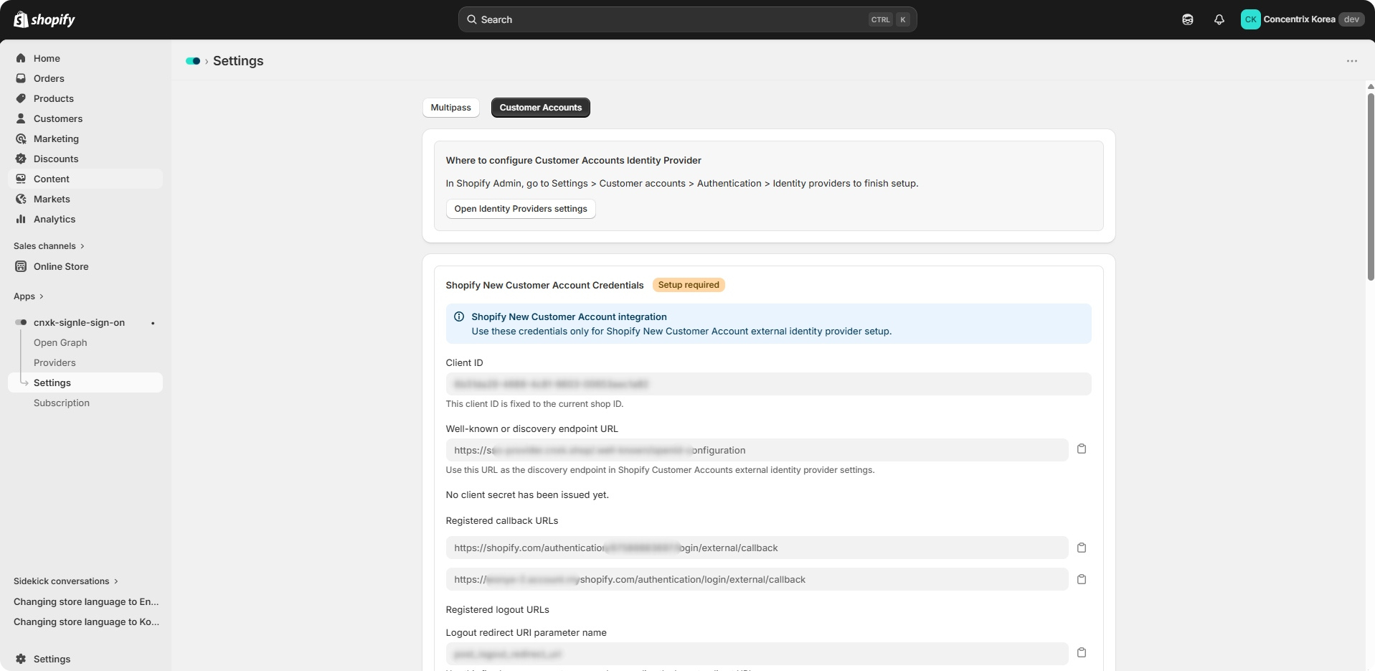Expand the Apps section
This screenshot has height=671, width=1375.
click(29, 296)
